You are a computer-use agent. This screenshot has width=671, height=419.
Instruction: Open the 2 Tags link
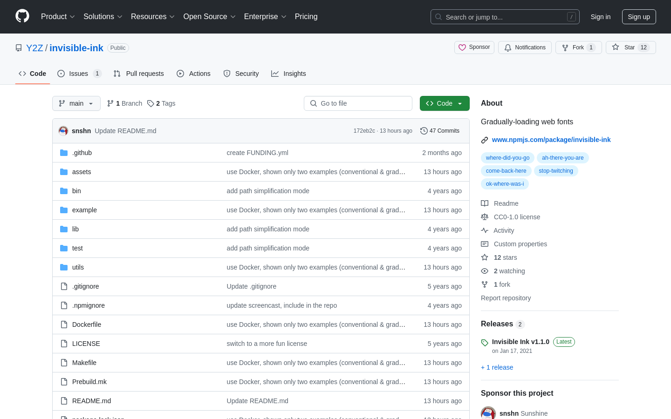click(x=161, y=103)
